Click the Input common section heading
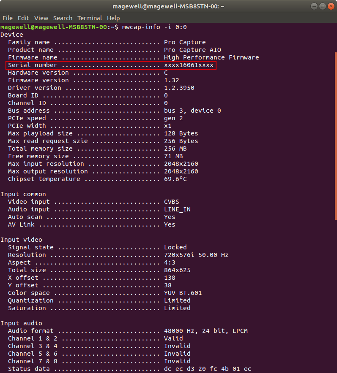The image size is (337, 373). [23, 195]
